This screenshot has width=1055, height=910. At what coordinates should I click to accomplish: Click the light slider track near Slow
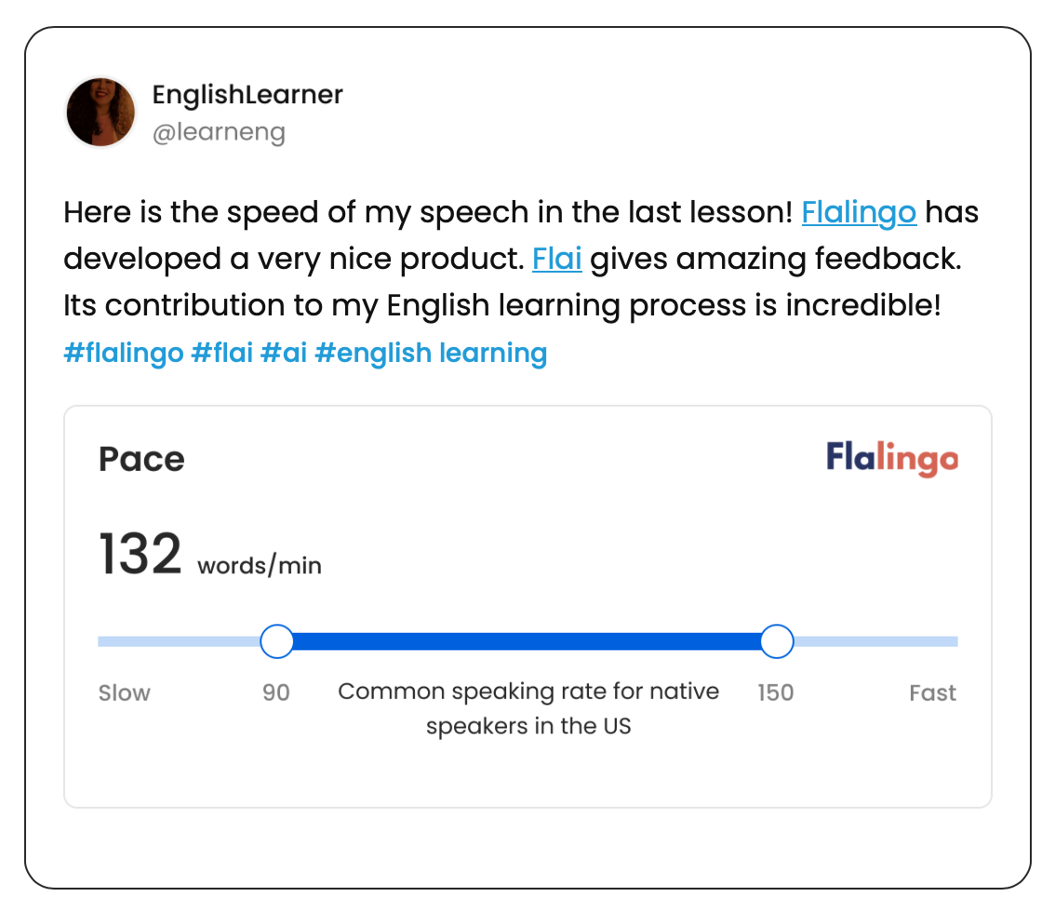pyautogui.click(x=179, y=641)
